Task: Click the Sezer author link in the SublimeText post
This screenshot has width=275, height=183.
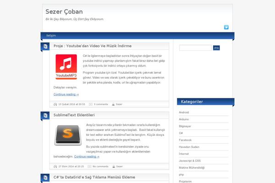Action: coord(119,167)
